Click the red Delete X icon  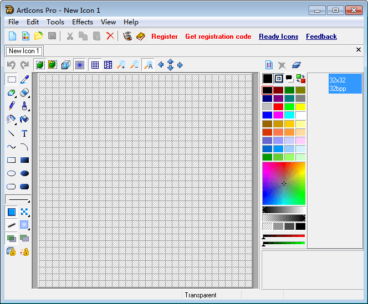point(110,37)
